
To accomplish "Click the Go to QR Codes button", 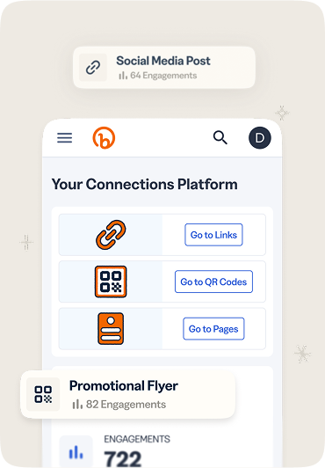I will pyautogui.click(x=213, y=282).
